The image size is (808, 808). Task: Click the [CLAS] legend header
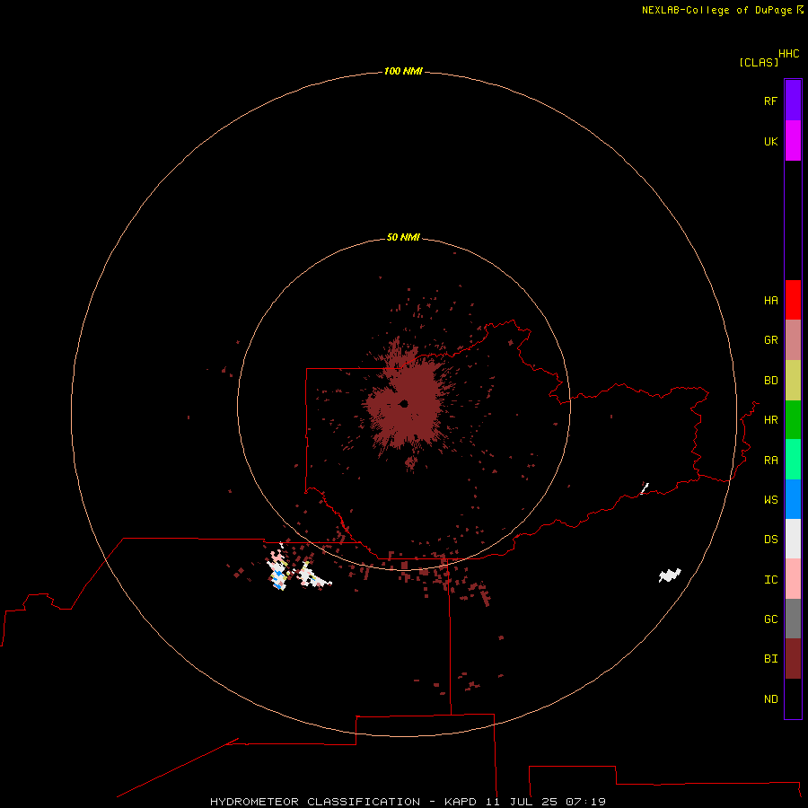coord(759,62)
